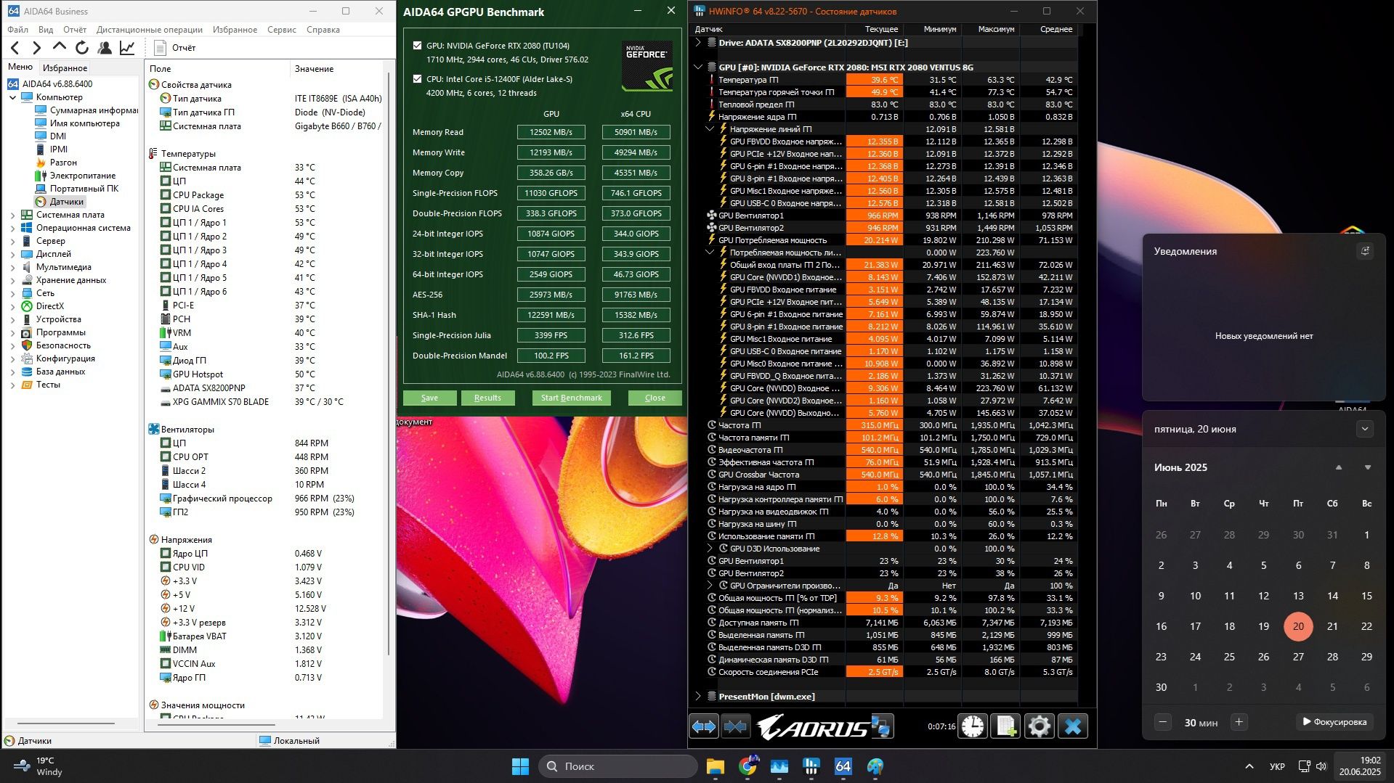Expand the Дисплей tree node

[12, 254]
